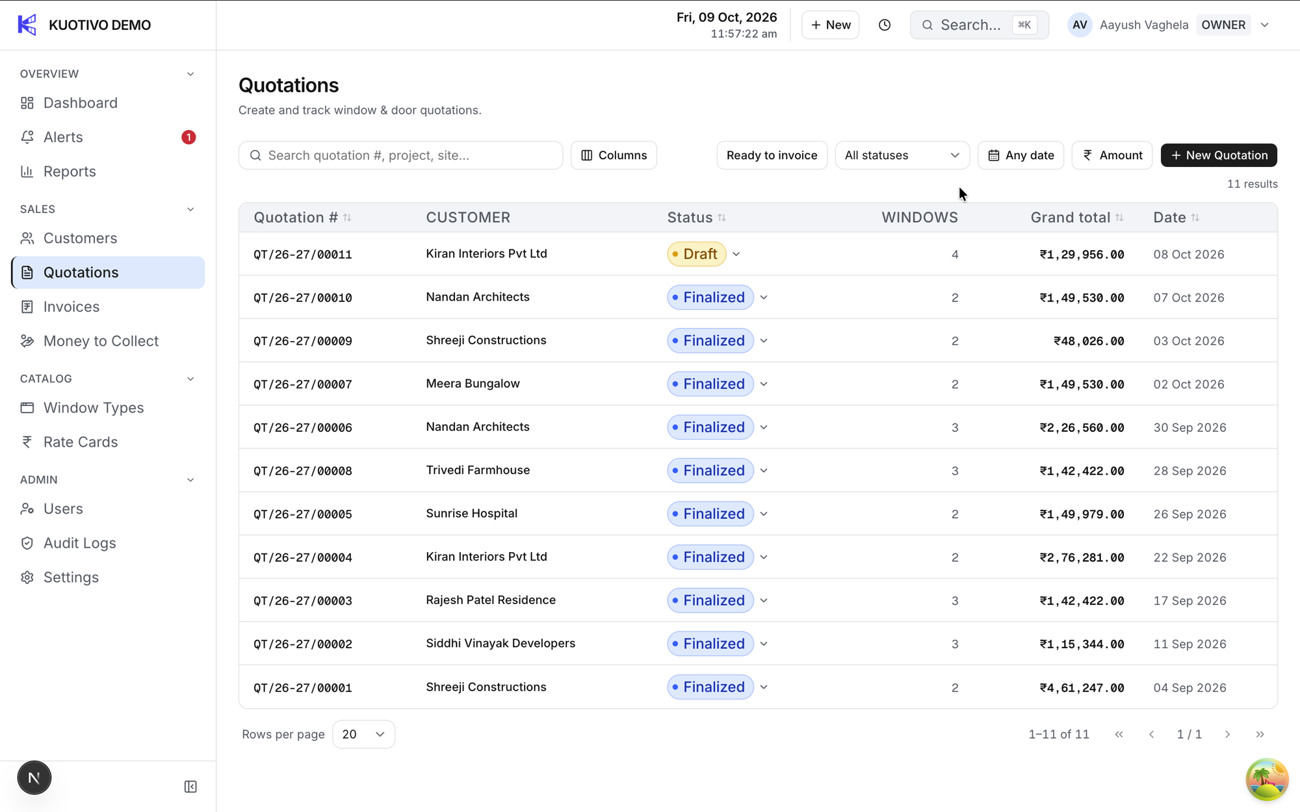The image size is (1300, 812).
Task: Go to previous page arrow
Action: tap(1151, 734)
